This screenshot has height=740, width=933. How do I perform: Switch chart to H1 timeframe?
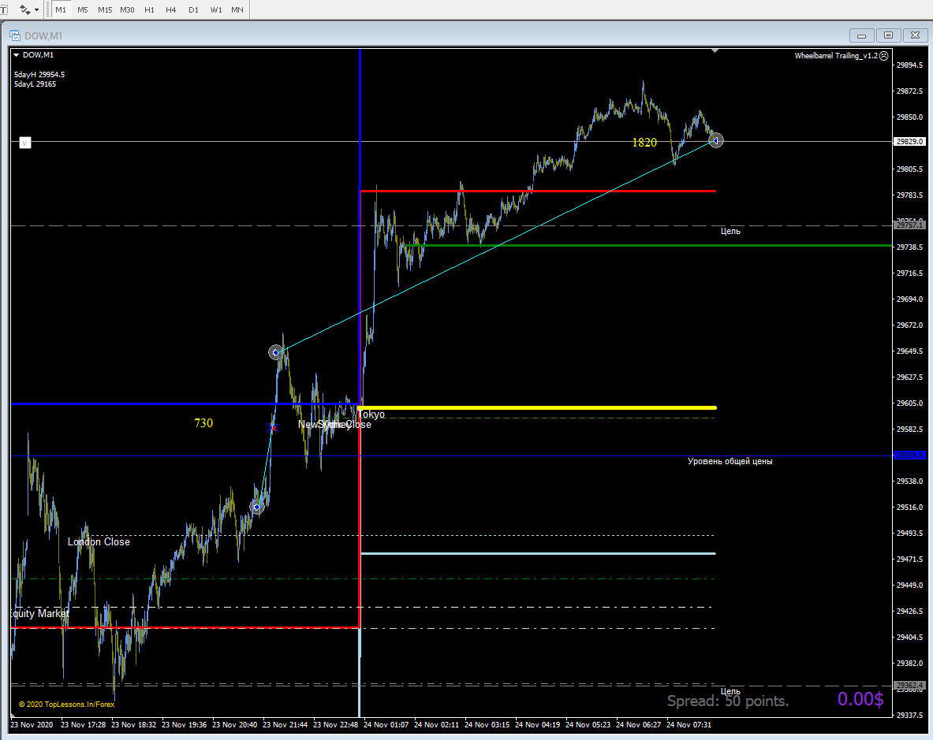tap(149, 9)
